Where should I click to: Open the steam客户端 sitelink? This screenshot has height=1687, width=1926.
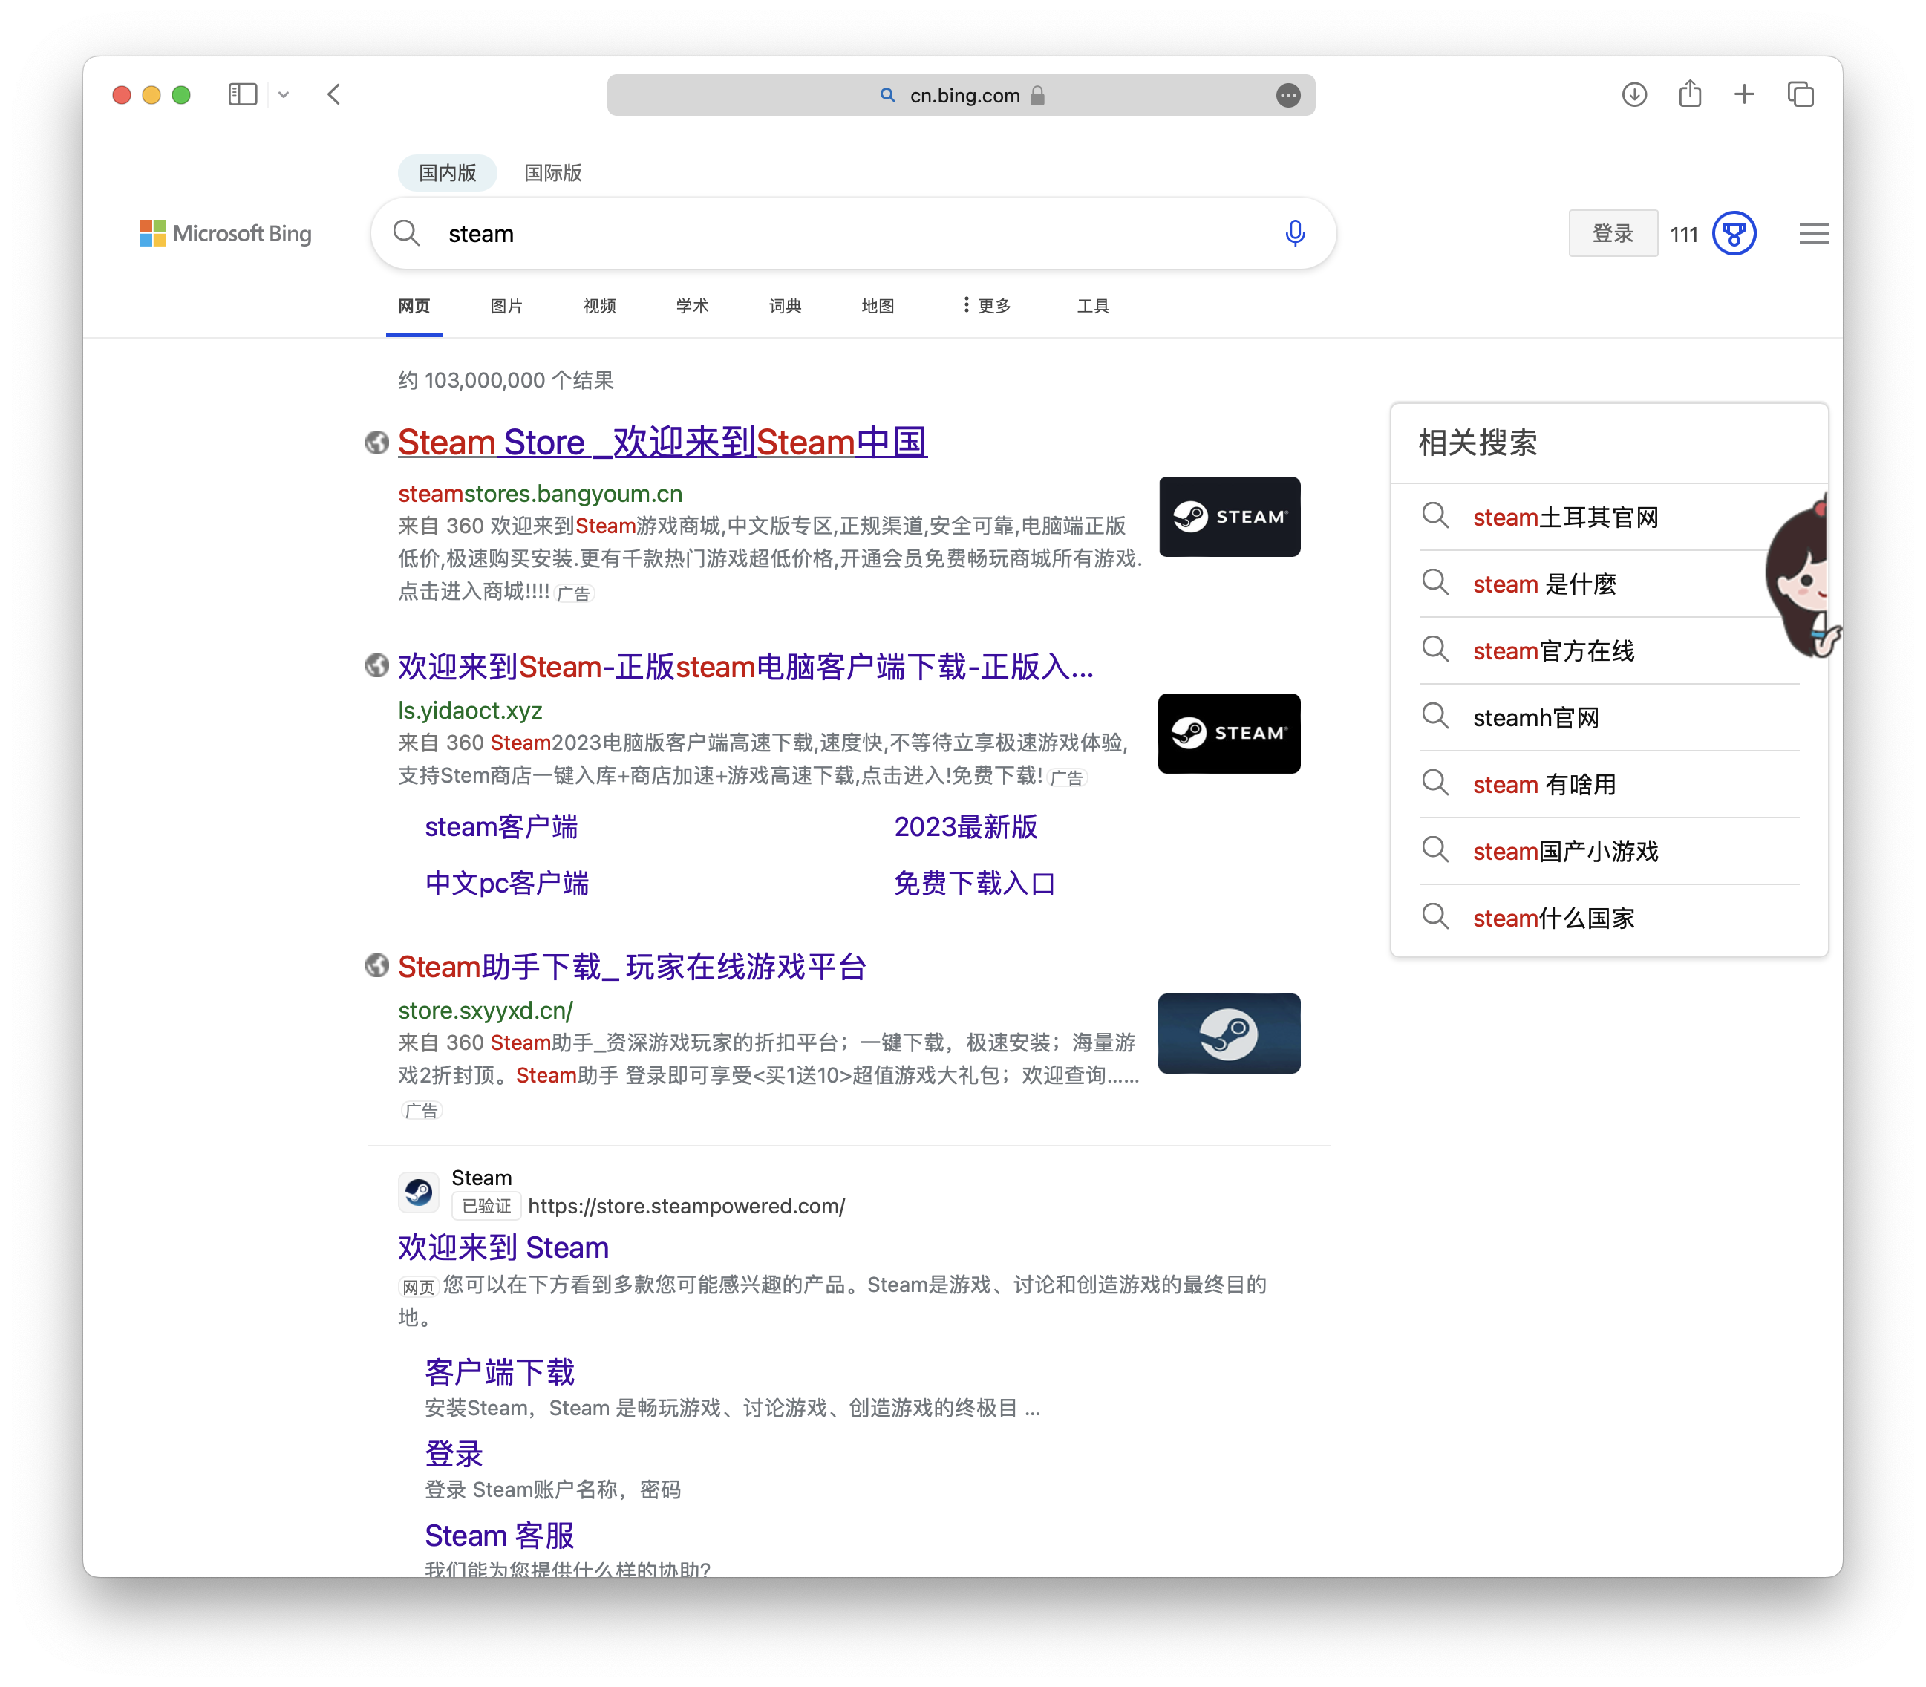click(x=502, y=826)
